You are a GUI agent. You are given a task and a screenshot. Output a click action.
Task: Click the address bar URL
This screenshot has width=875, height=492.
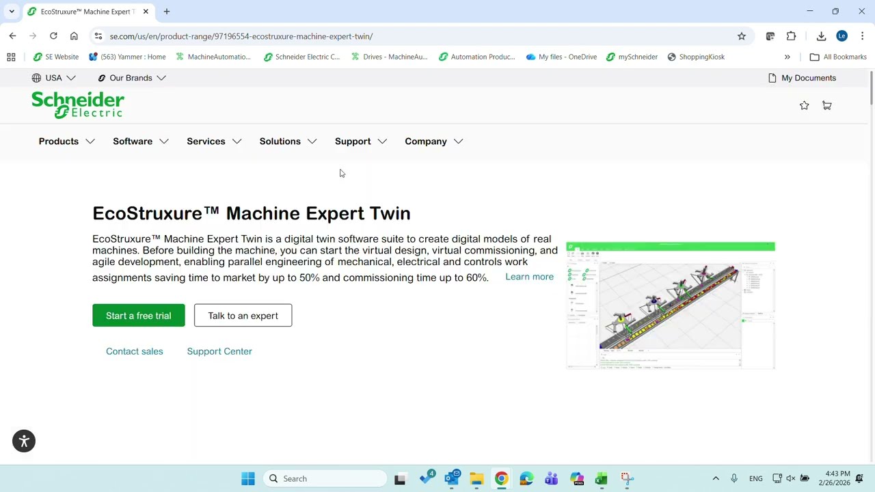point(241,36)
